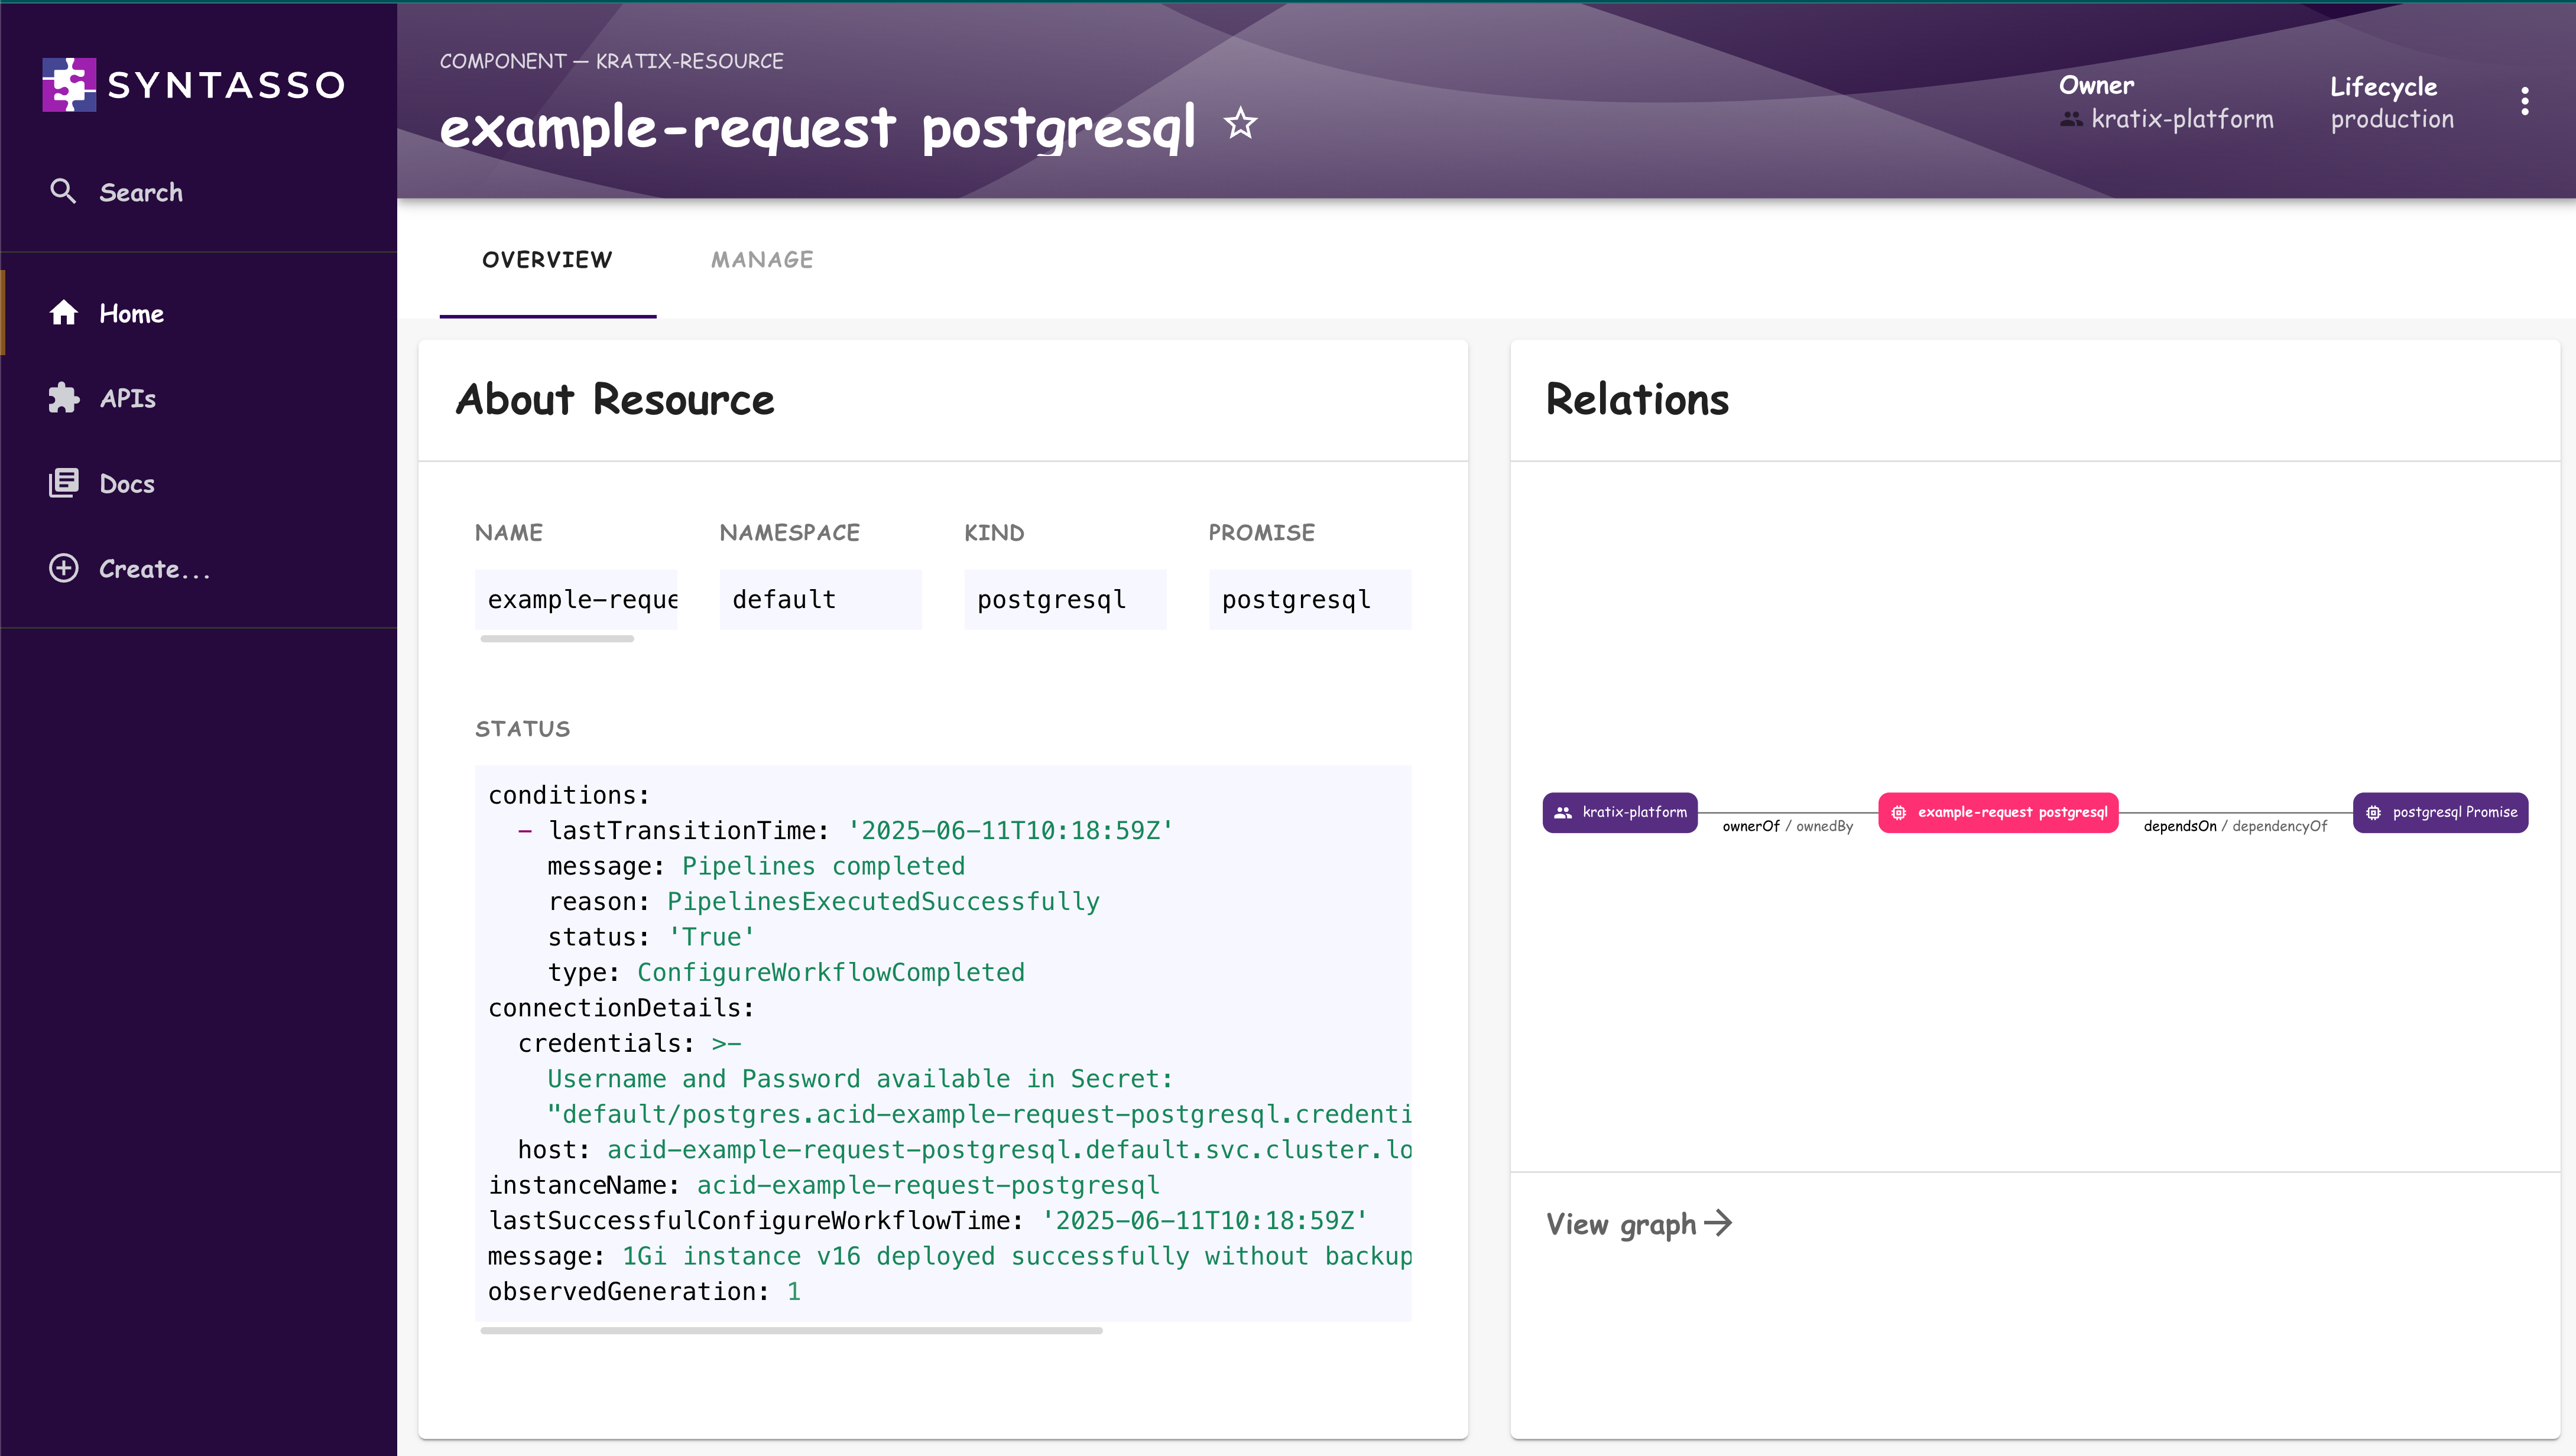Image resolution: width=2576 pixels, height=1456 pixels.
Task: Click the owner group icon in header
Action: coord(2072,119)
